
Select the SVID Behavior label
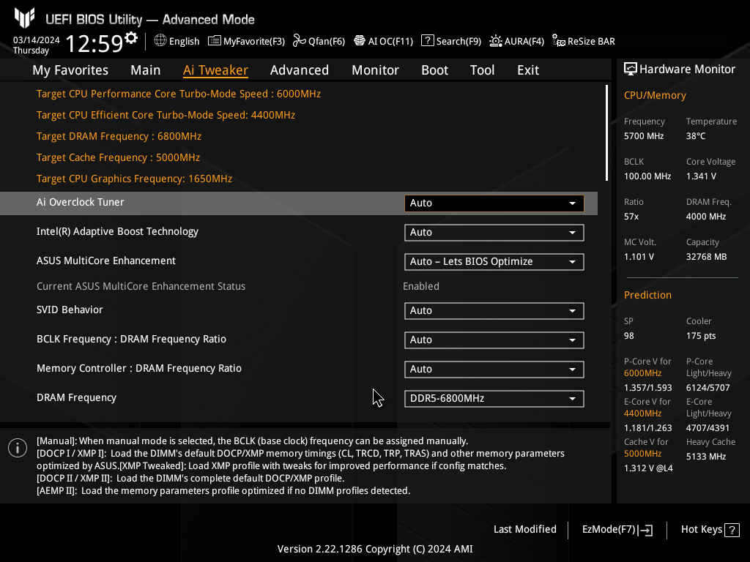70,310
